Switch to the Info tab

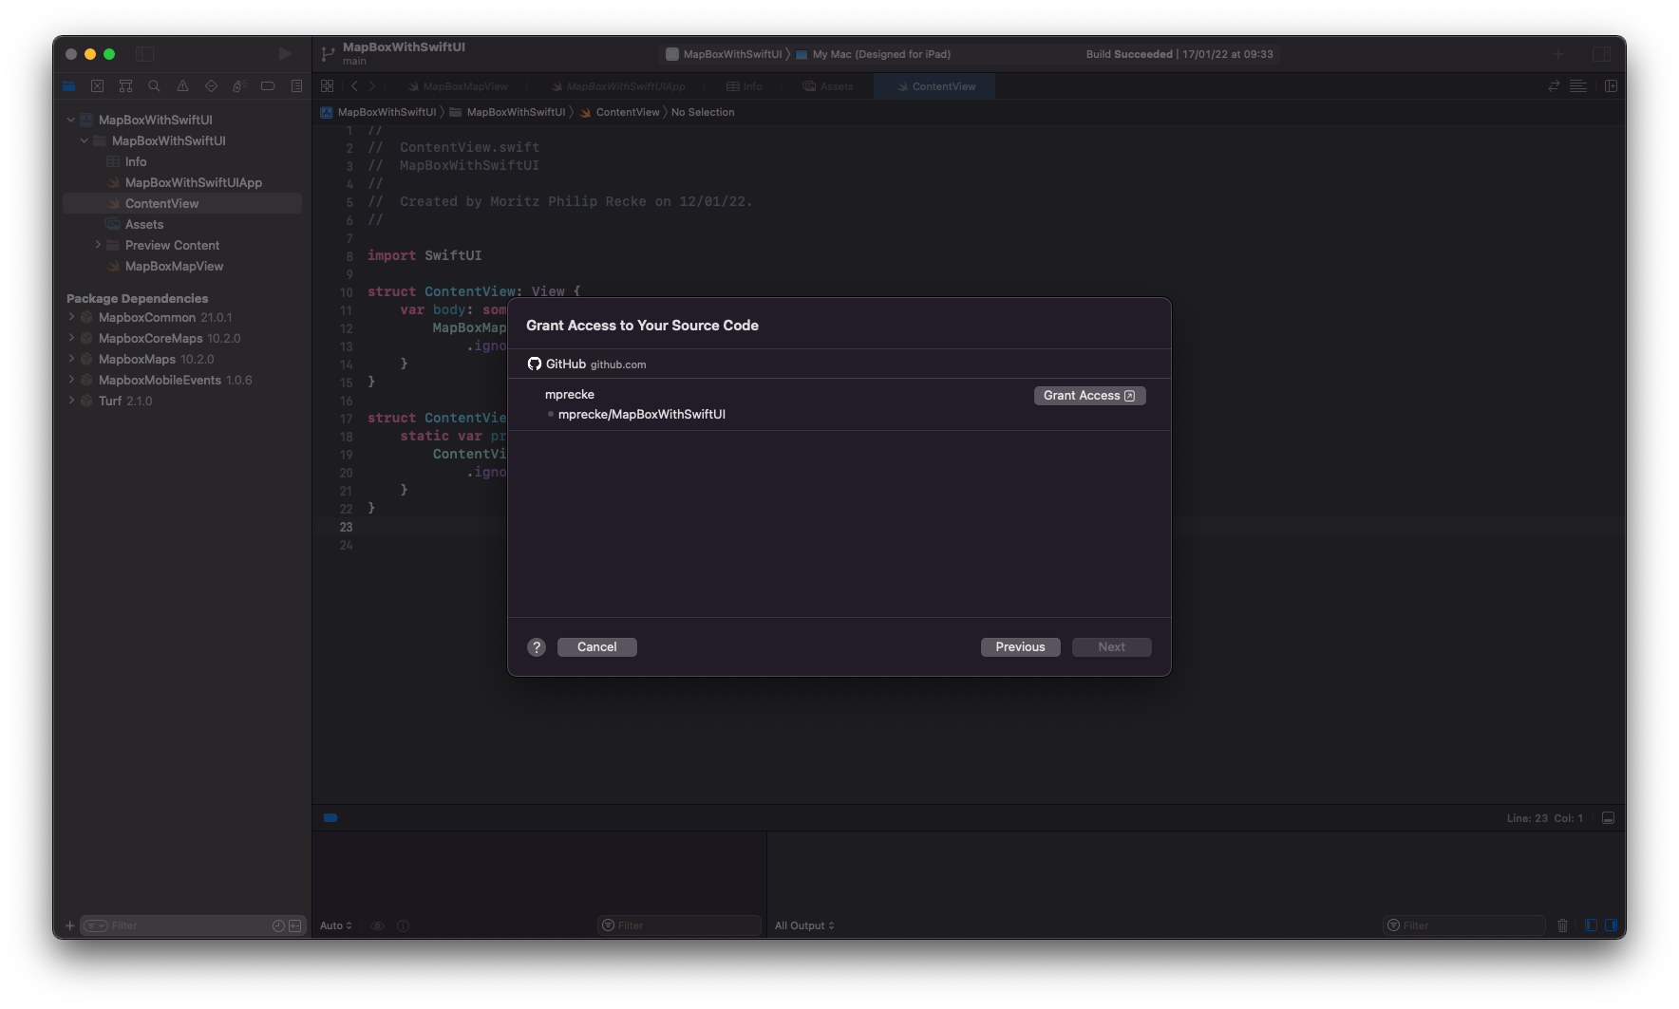745,86
